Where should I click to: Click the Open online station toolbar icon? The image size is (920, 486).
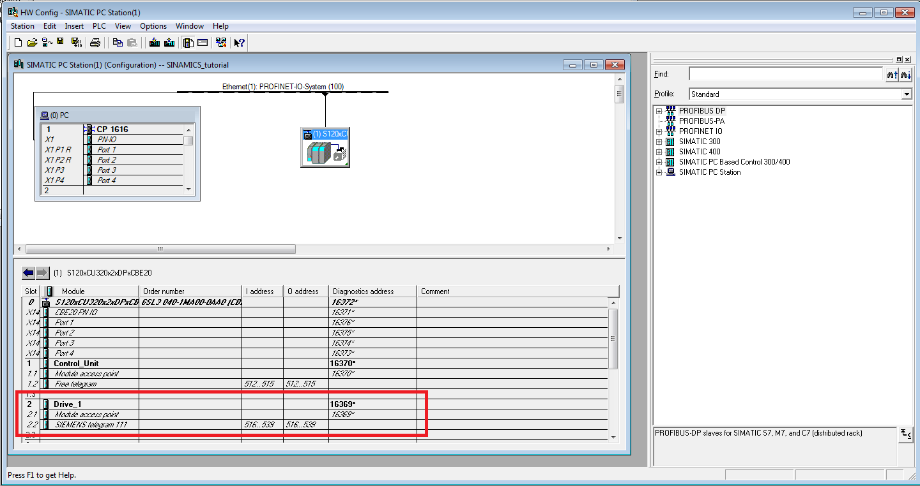[47, 43]
